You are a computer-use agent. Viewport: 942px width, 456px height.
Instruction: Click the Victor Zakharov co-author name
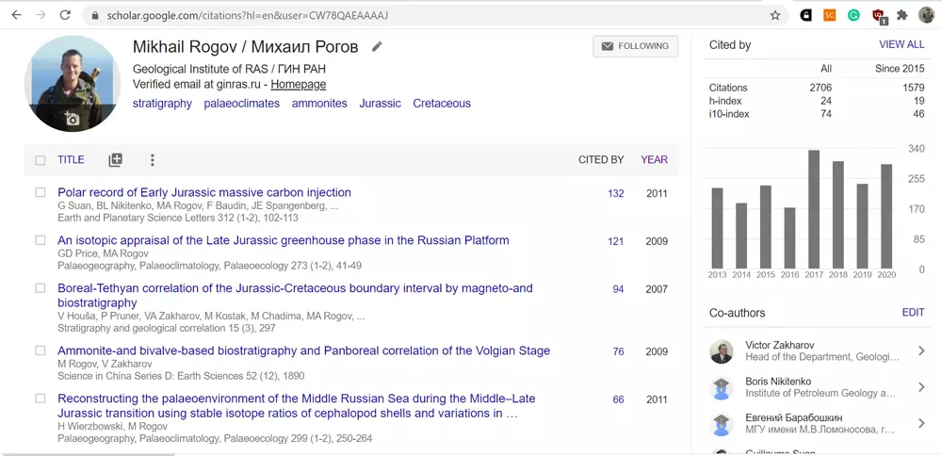click(x=780, y=346)
